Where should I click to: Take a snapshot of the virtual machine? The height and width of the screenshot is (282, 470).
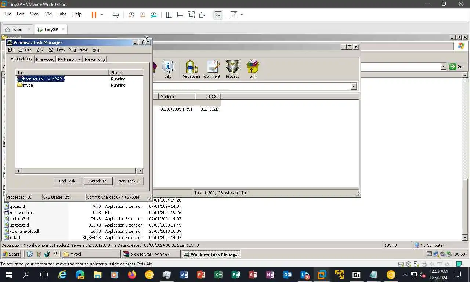click(x=131, y=15)
